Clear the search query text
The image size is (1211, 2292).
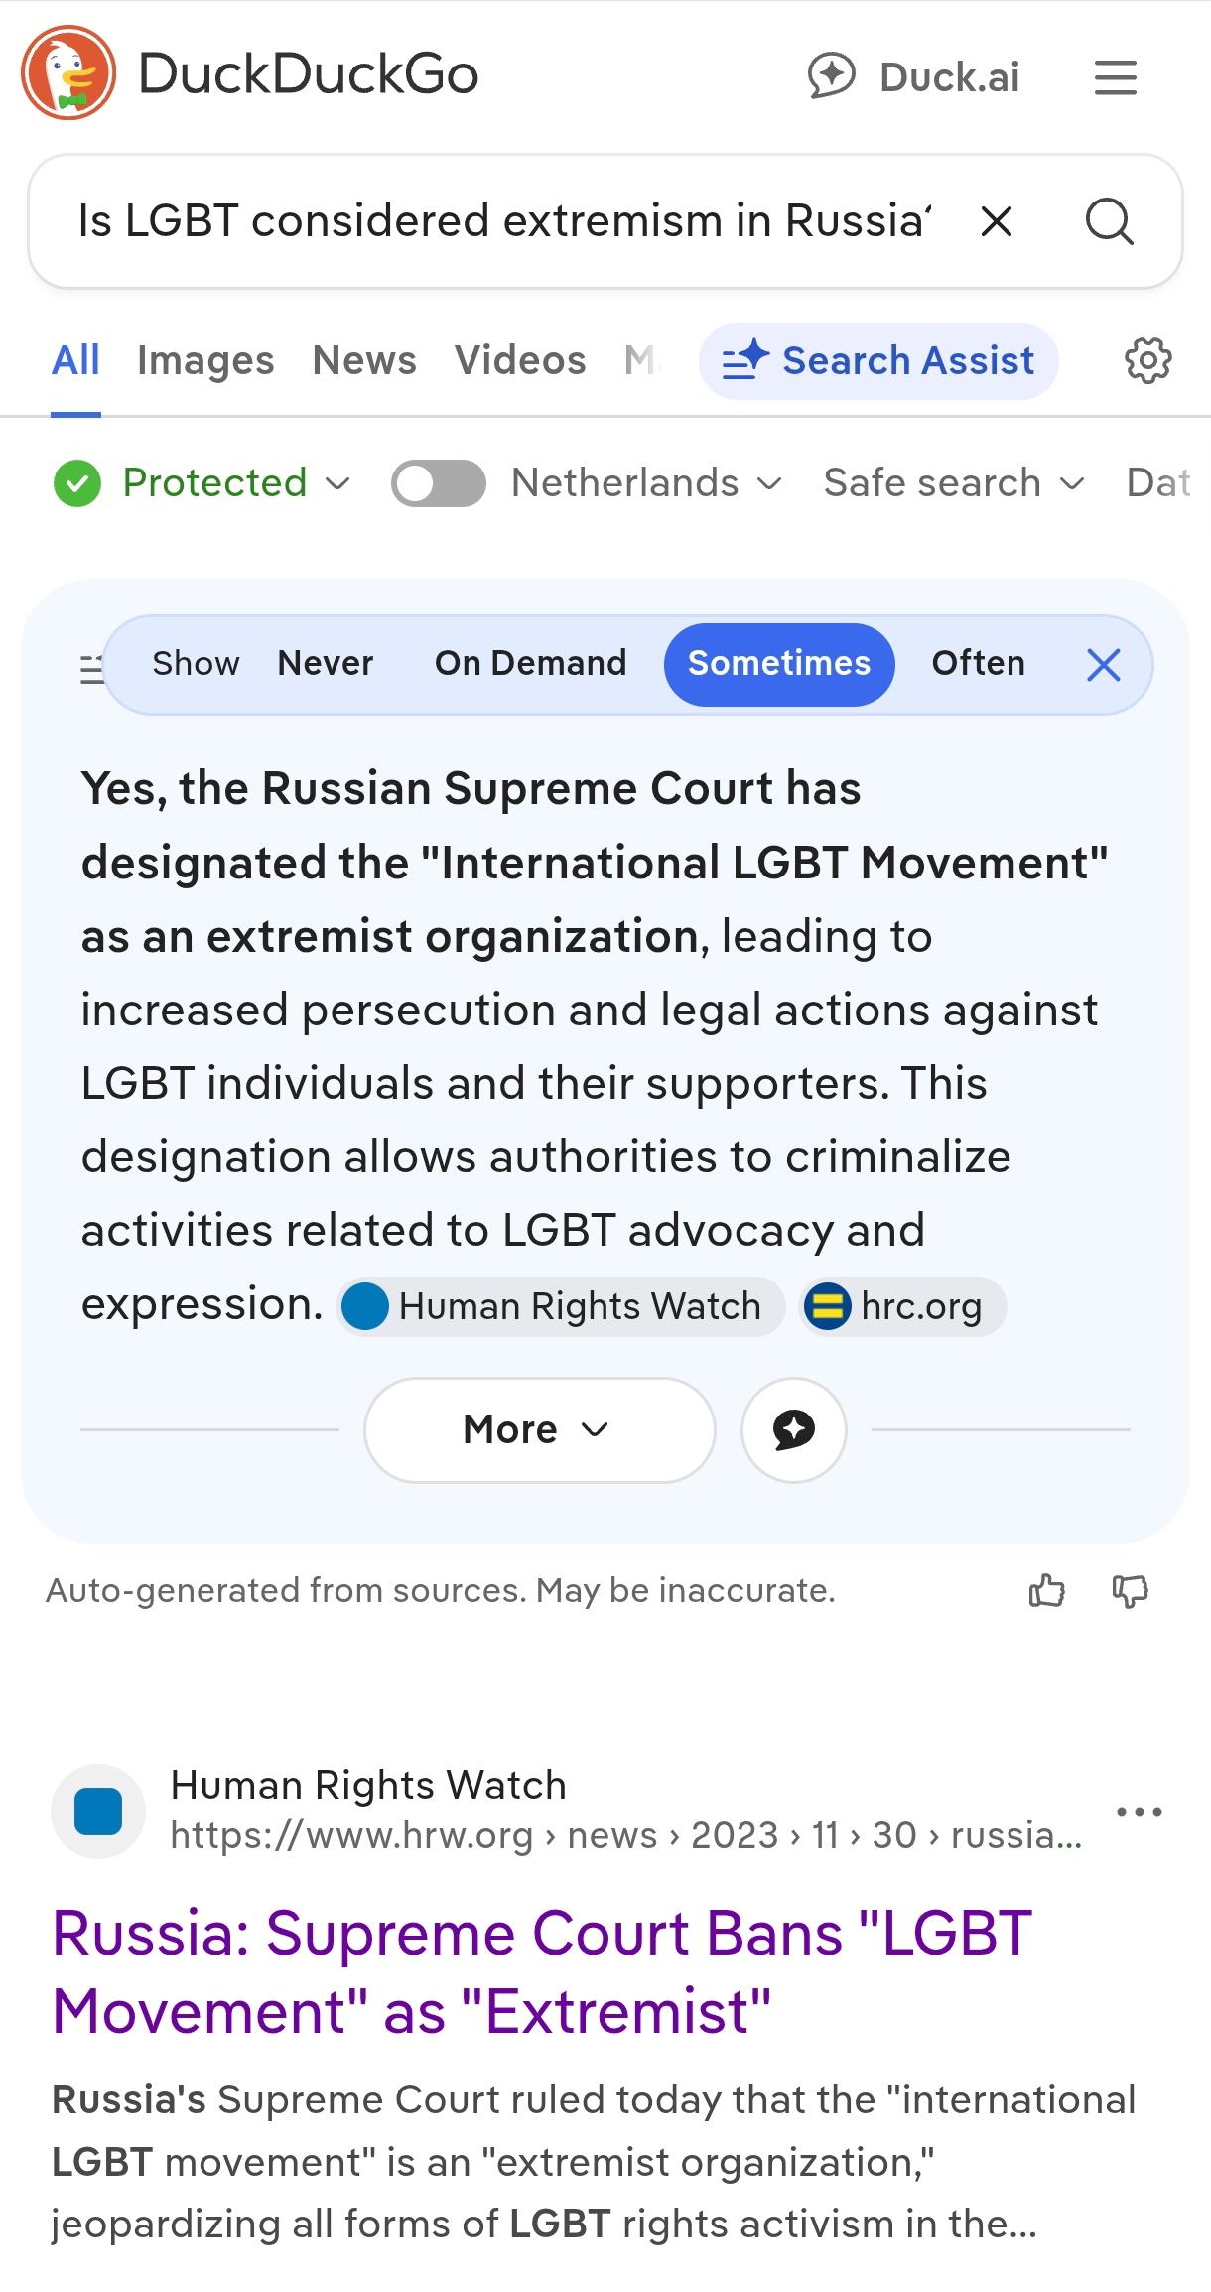(996, 221)
